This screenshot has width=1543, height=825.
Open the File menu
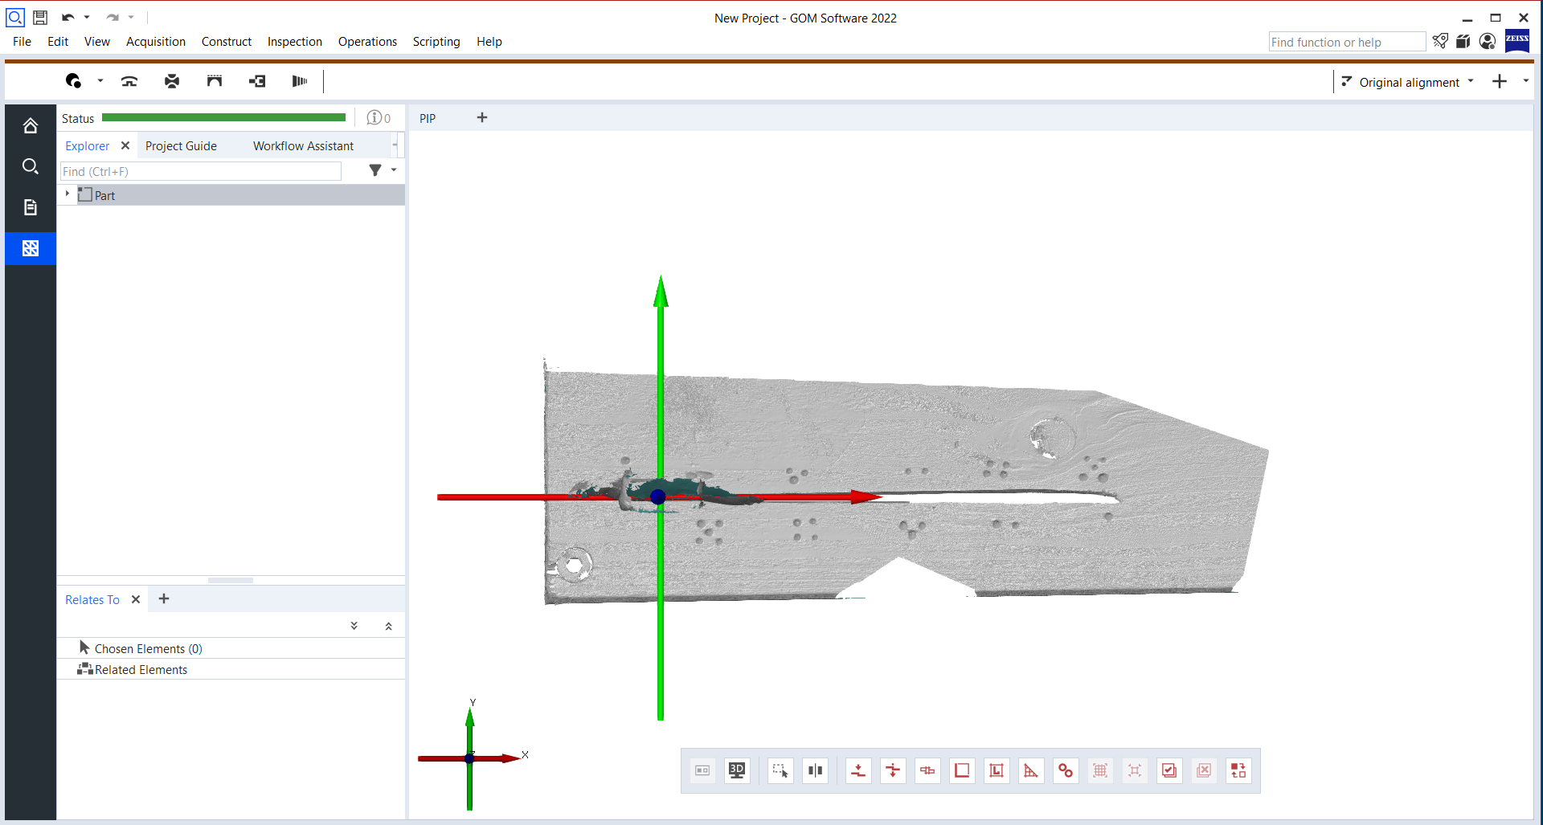pos(22,42)
